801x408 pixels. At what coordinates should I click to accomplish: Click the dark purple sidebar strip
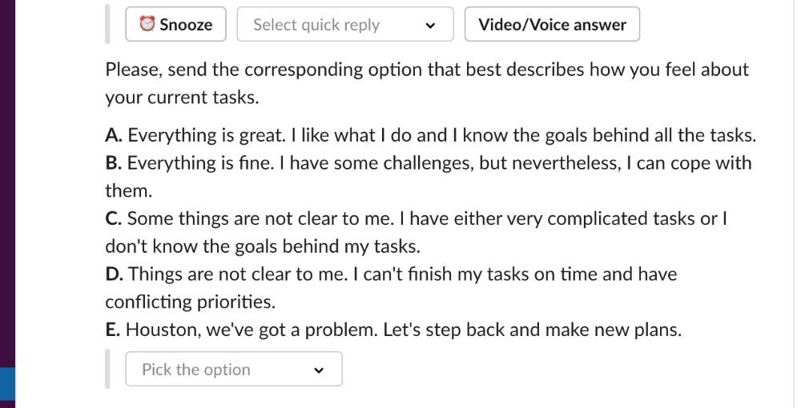pyautogui.click(x=8, y=184)
